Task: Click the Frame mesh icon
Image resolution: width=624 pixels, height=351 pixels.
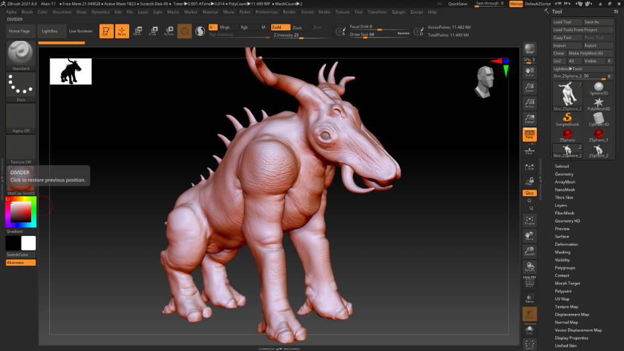Action: tap(530, 220)
